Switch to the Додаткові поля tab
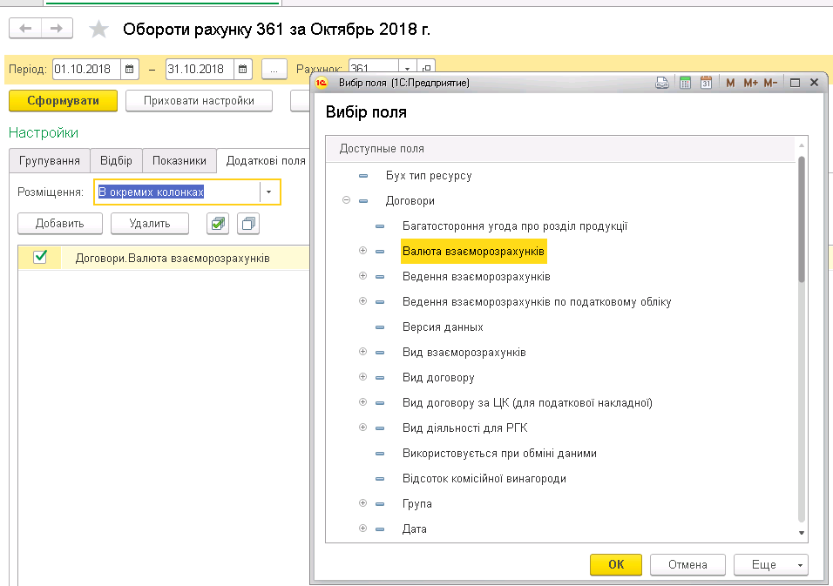This screenshot has width=833, height=586. [266, 161]
